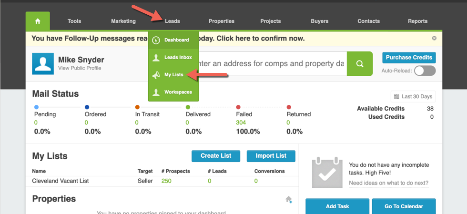Screen dimensions: 467x214
Task: Open the Properties menu
Action: 222,21
